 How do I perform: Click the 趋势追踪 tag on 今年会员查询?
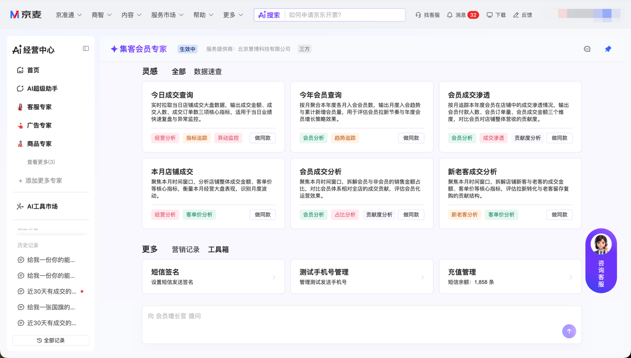point(345,138)
